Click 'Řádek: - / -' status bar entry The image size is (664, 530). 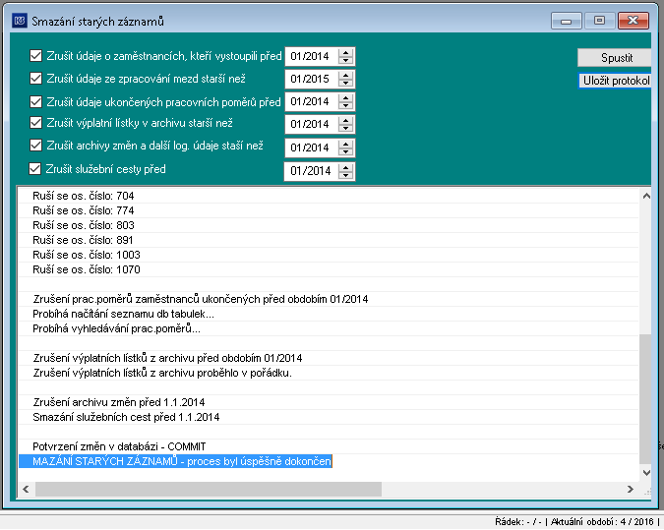[x=517, y=522]
